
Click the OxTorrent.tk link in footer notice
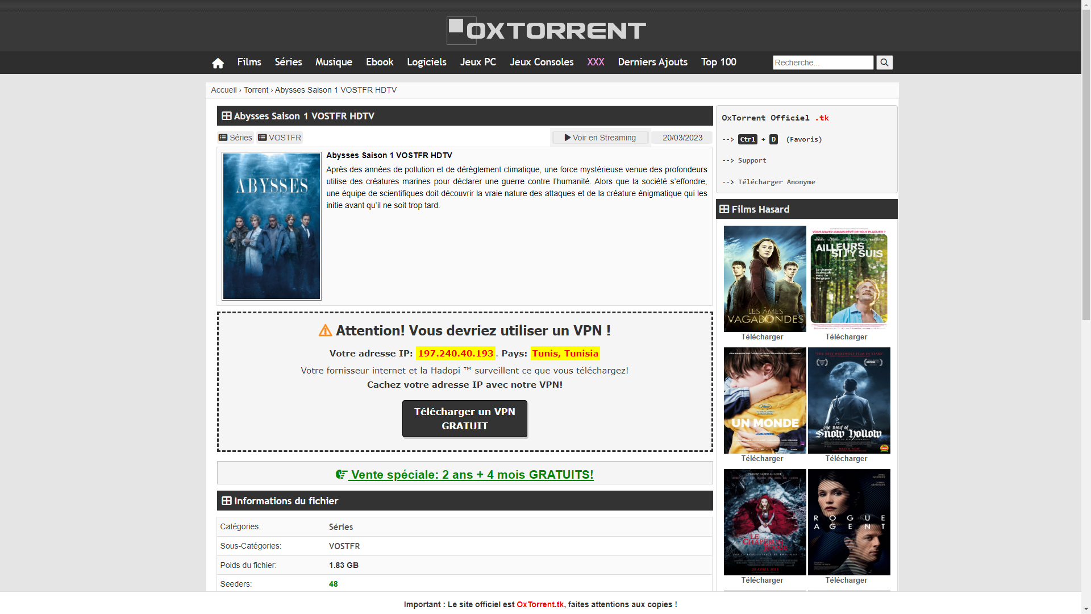pos(540,604)
